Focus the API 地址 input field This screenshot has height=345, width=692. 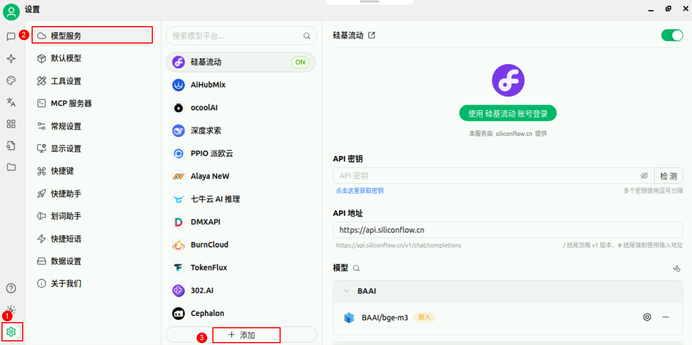(508, 230)
